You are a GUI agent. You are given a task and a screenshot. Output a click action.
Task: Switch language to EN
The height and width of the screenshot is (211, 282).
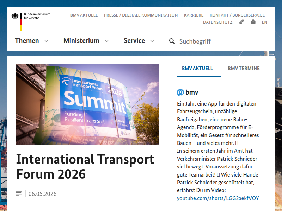click(265, 22)
